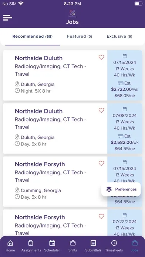Favorite the Cumming, Georgia job heart
Image resolution: width=145 pixels, height=257 pixels.
[101, 163]
